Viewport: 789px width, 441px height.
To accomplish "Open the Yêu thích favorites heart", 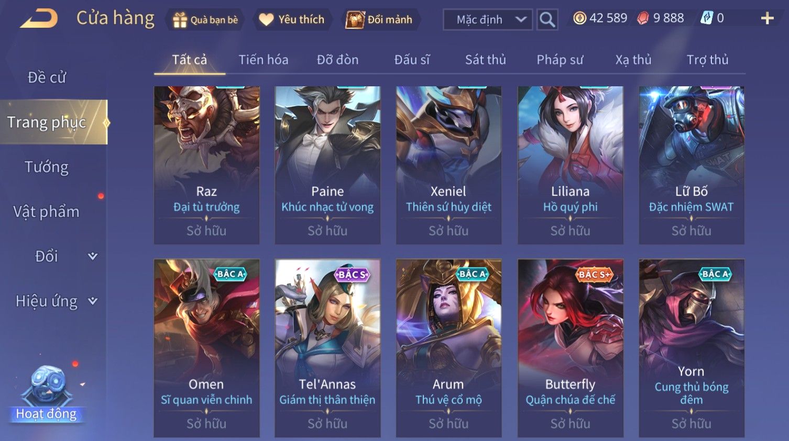I will 292,20.
